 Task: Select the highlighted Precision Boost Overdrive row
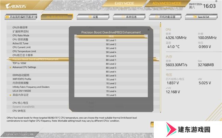(38, 59)
